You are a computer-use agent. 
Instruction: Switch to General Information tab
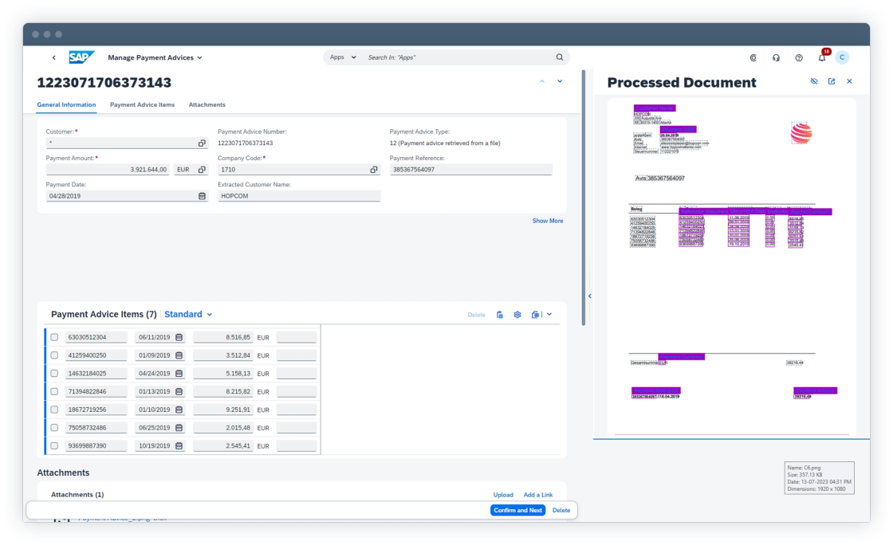[x=66, y=105]
